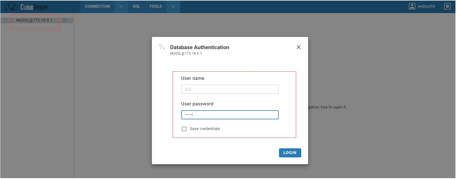This screenshot has width=456, height=179.
Task: Focus the User password input field
Action: (x=230, y=115)
